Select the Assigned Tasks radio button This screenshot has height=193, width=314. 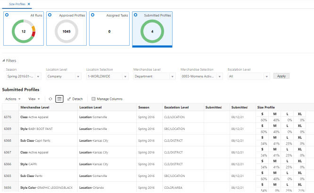[92, 15]
